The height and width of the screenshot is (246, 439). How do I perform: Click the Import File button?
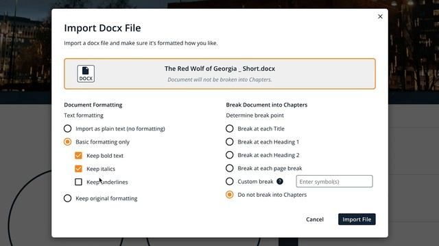[357, 219]
